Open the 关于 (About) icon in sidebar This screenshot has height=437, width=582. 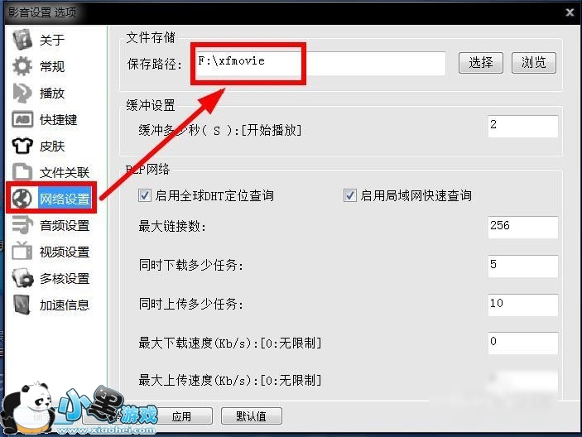click(x=22, y=40)
